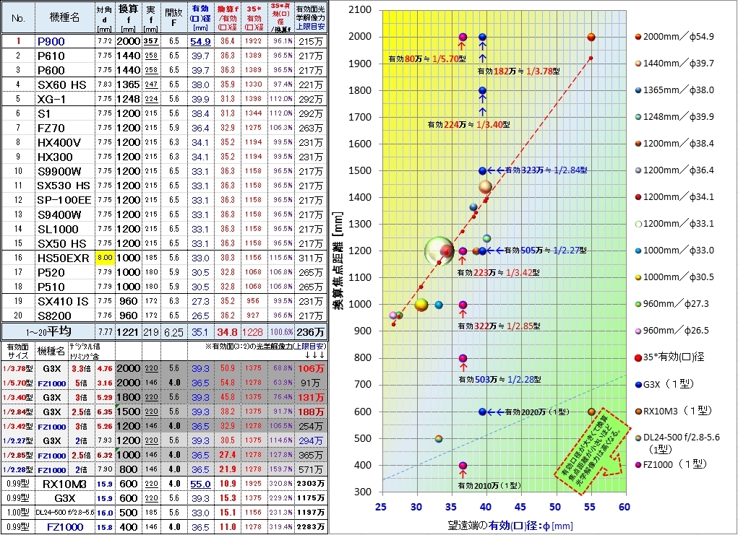The width and height of the screenshot is (738, 535).
Task: Select the 有効2020万（1型） chart annotation
Action: [x=537, y=412]
